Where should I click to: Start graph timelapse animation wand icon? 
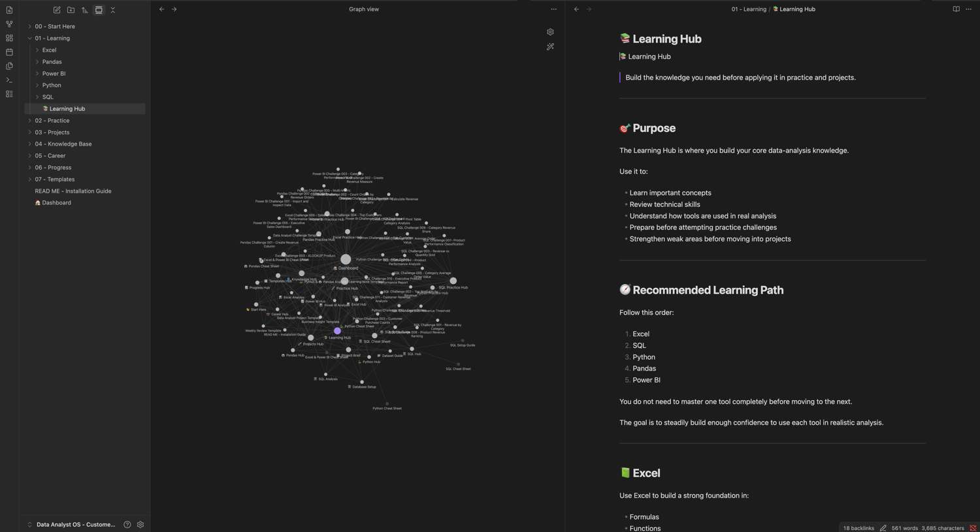(550, 47)
